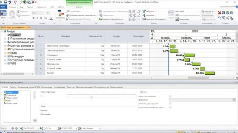
Task: Click the green Кровля Gantt bar
Action: click(x=210, y=73)
